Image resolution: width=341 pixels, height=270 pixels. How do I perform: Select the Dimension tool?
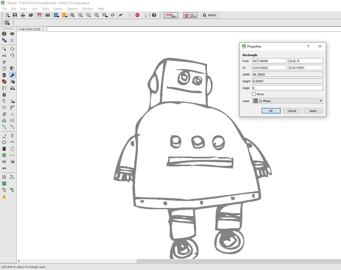point(4,168)
